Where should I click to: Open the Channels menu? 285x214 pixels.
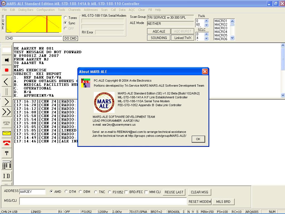[x=74, y=10]
